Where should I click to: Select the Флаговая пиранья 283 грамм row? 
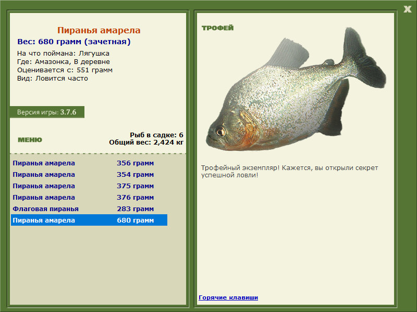(x=89, y=209)
